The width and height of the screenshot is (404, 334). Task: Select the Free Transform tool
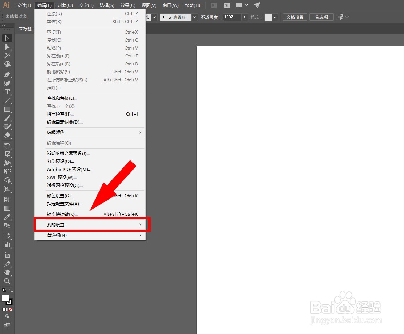pos(7,172)
